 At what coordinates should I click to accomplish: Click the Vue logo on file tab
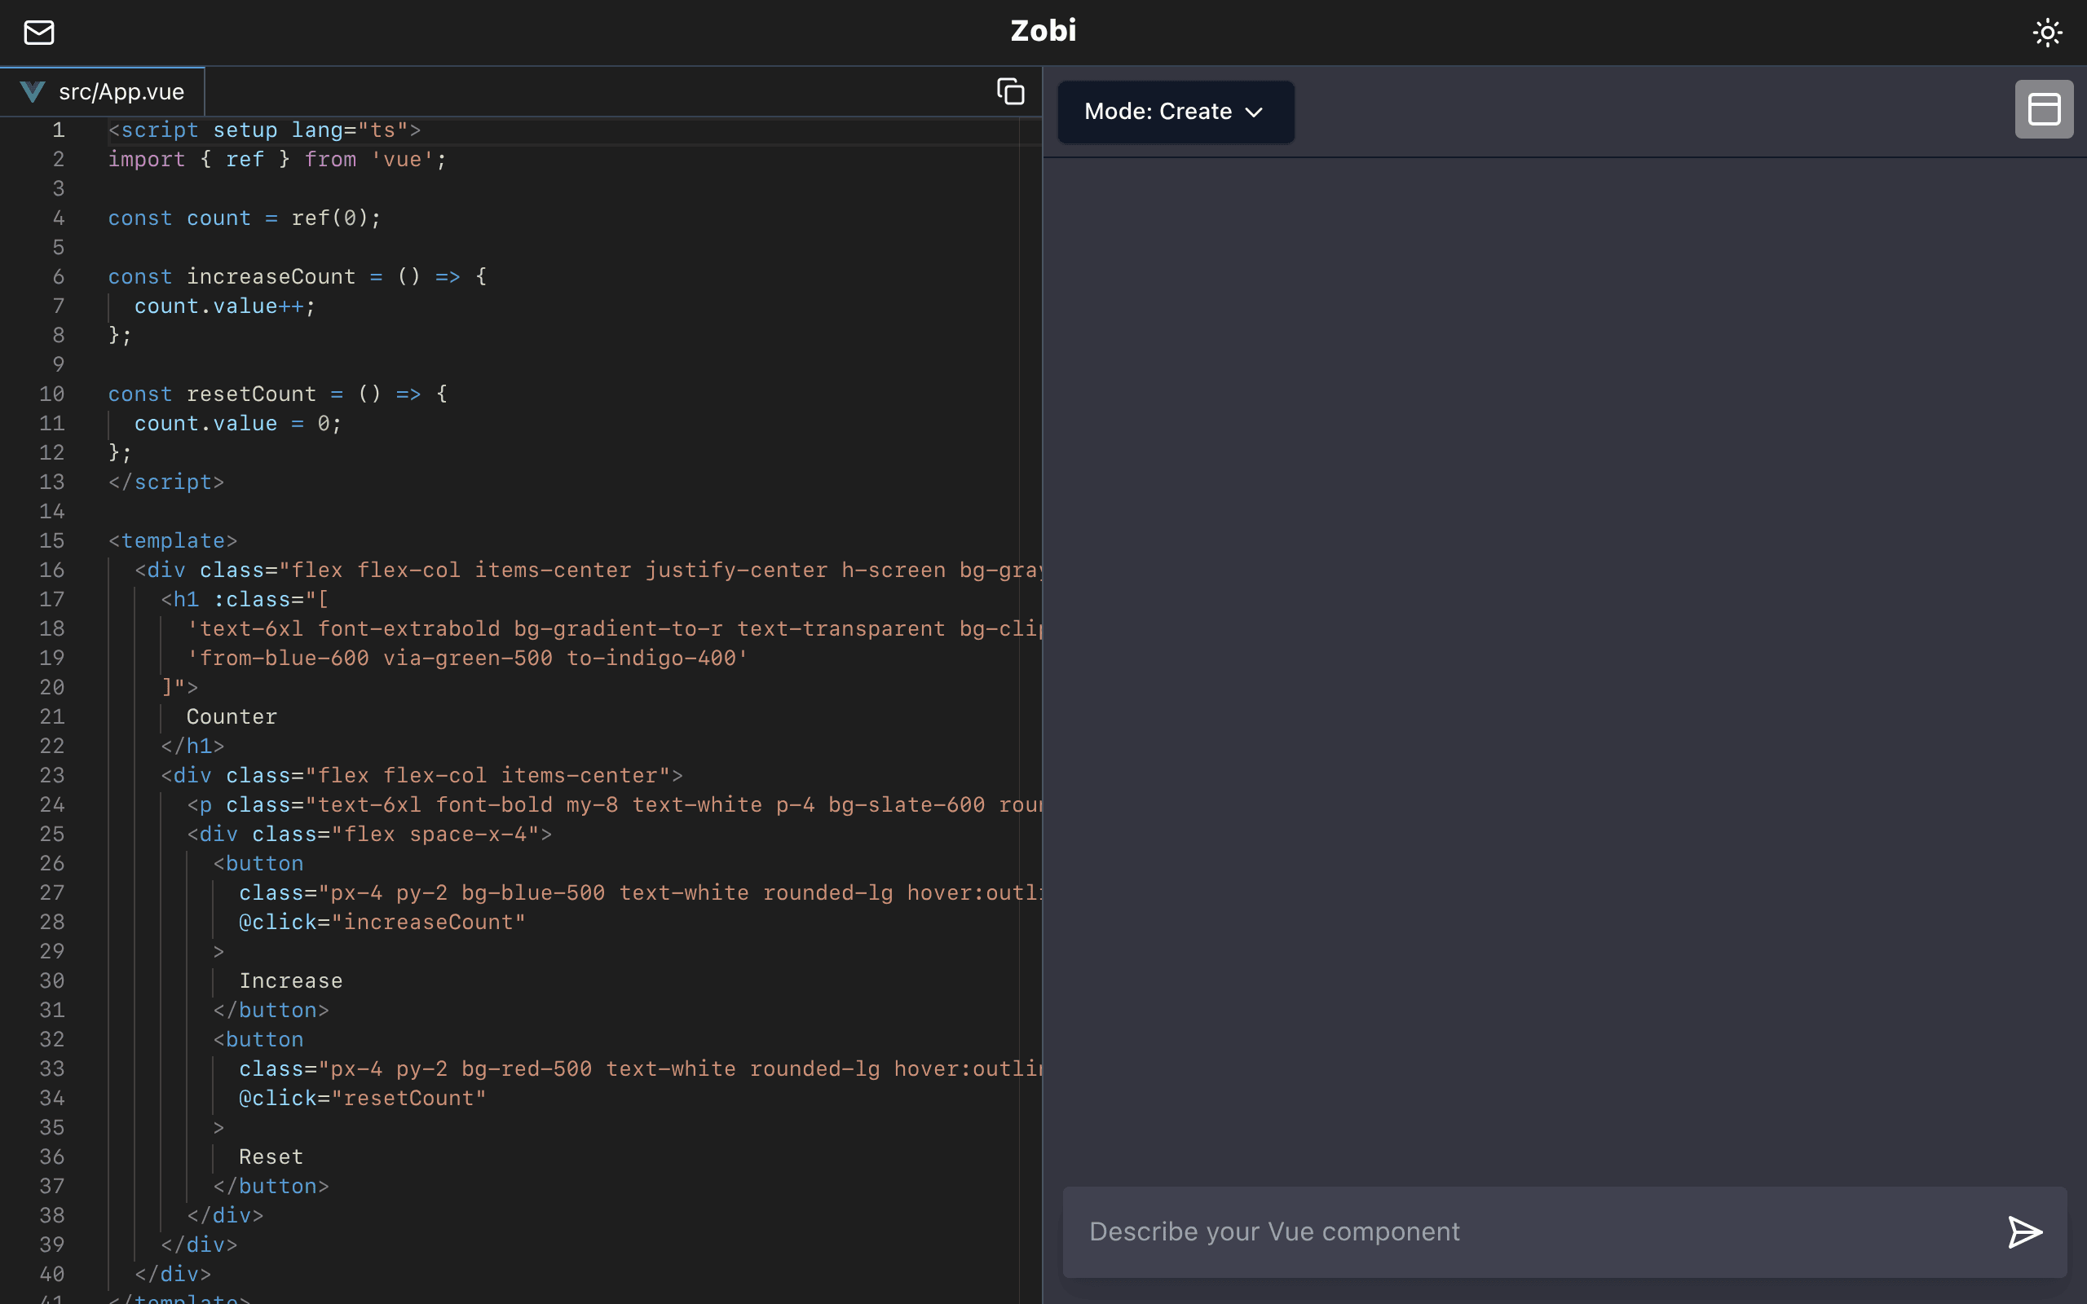[x=33, y=91]
